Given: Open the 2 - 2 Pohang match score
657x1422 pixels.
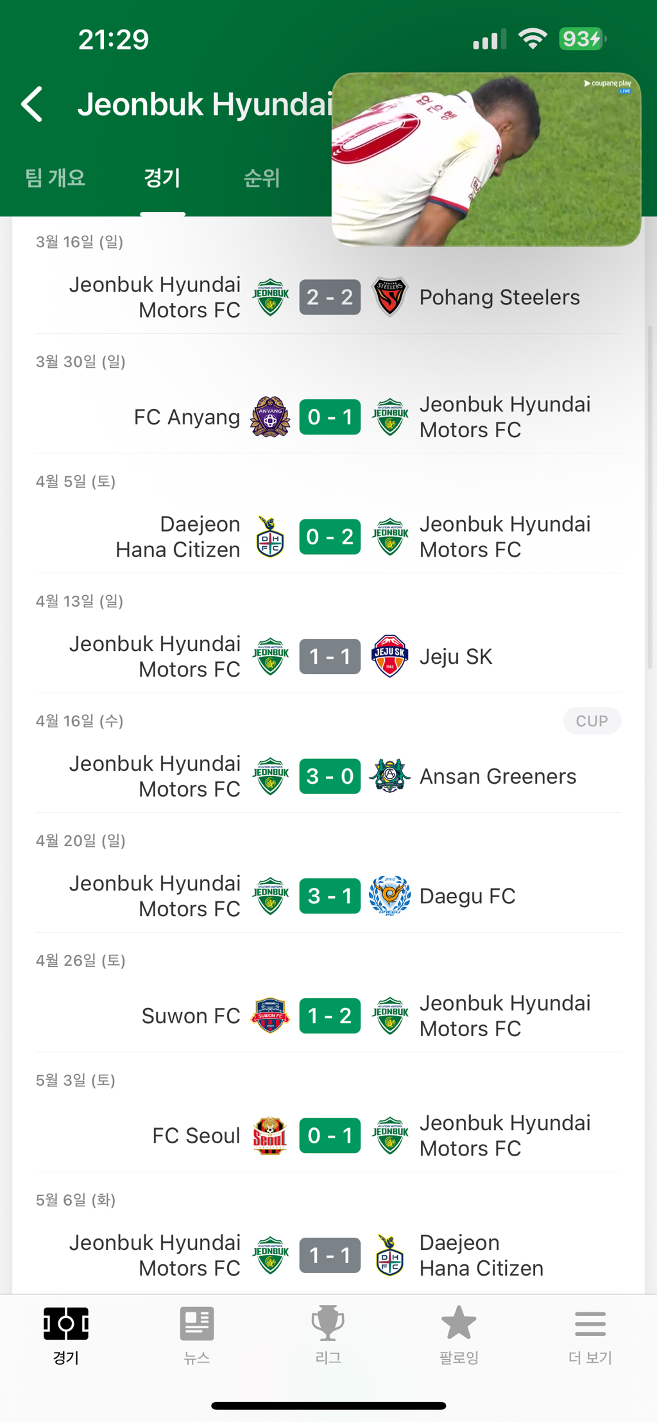Looking at the screenshot, I should pyautogui.click(x=330, y=297).
